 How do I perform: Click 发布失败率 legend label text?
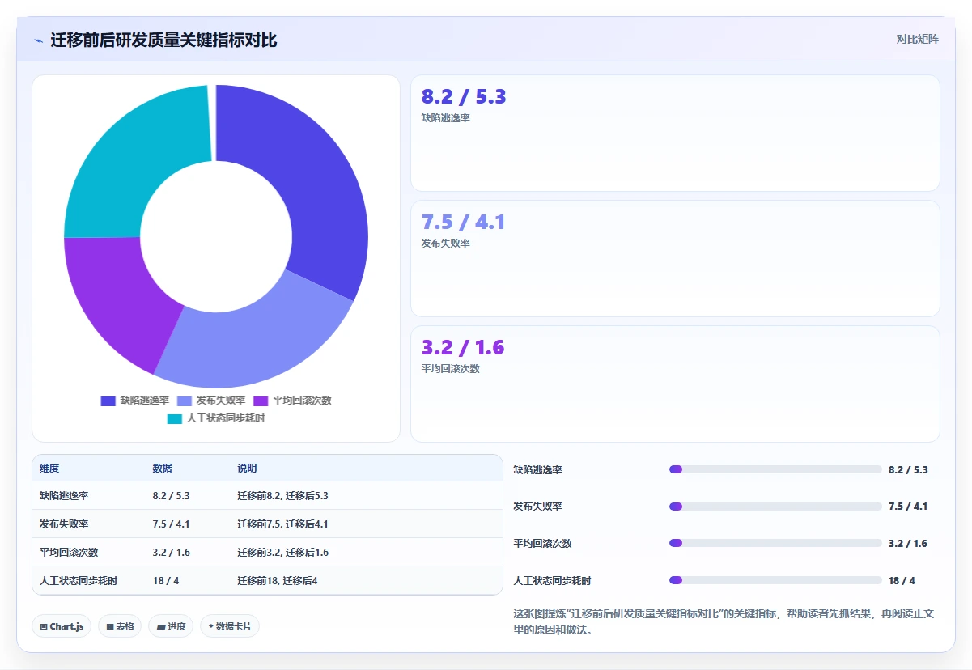[x=221, y=401]
